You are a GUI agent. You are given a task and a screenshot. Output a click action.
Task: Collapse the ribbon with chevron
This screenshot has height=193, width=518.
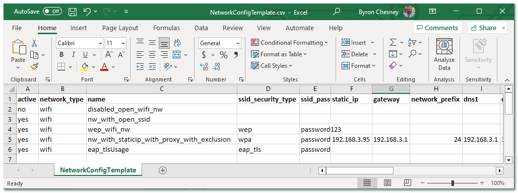[507, 80]
